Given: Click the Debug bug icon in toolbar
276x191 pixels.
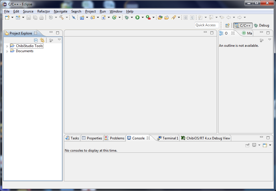Looking at the screenshot, I should click(127, 18).
